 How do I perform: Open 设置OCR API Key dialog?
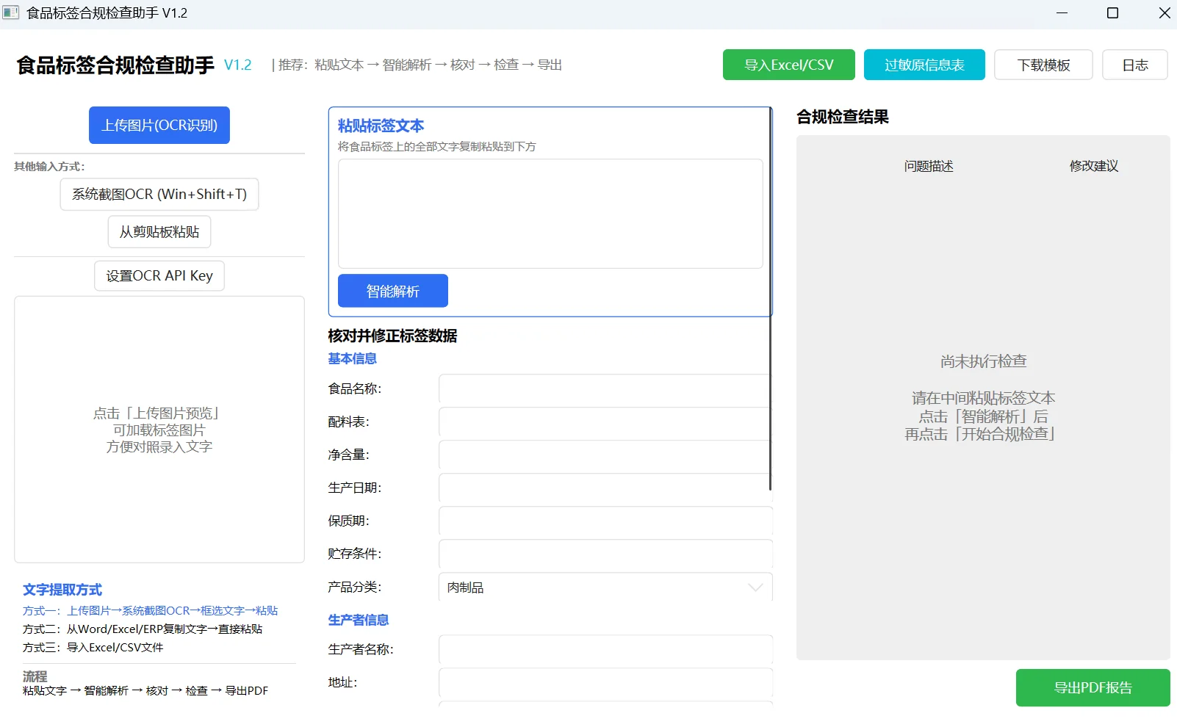[159, 275]
